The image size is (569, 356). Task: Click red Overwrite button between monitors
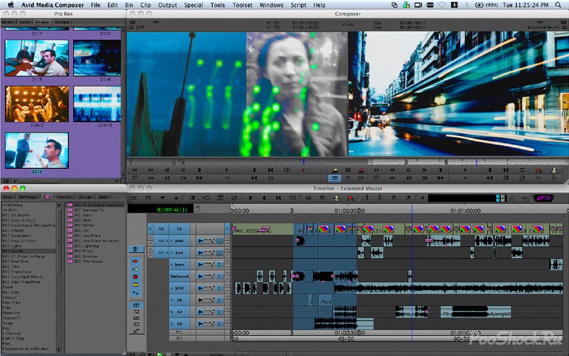point(361,170)
